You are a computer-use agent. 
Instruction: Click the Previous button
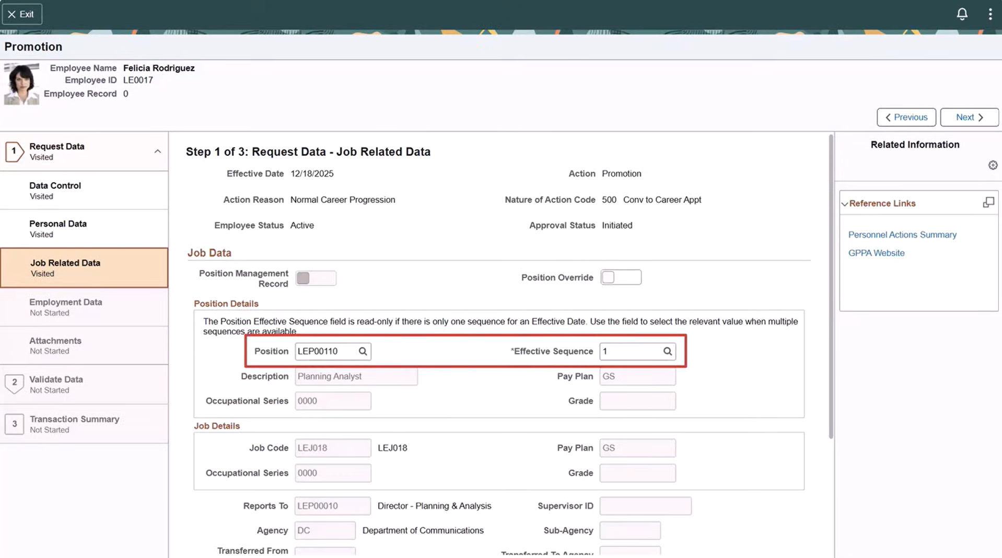906,117
